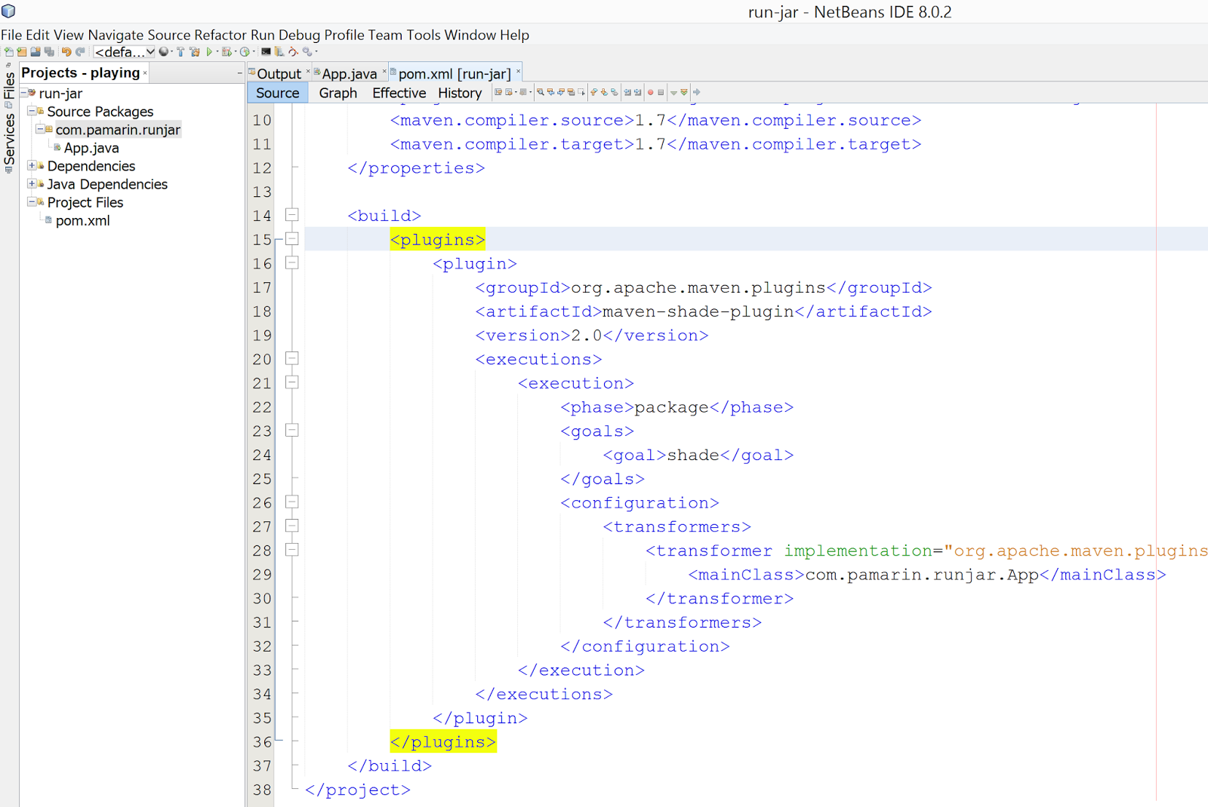This screenshot has height=807, width=1208.
Task: Close the pom.xml [run-jar] tab
Action: click(519, 72)
